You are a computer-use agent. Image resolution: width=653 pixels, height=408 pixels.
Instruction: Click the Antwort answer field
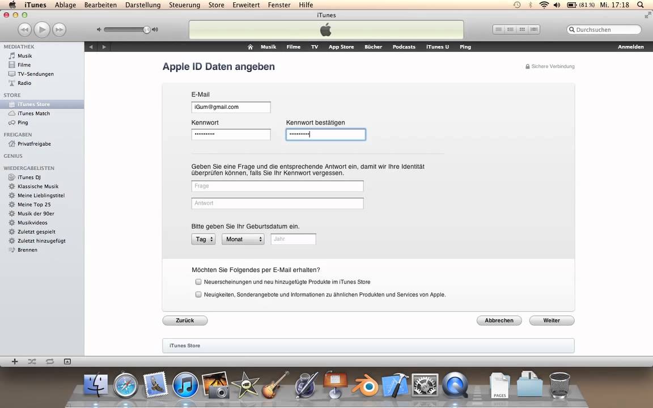tap(277, 203)
